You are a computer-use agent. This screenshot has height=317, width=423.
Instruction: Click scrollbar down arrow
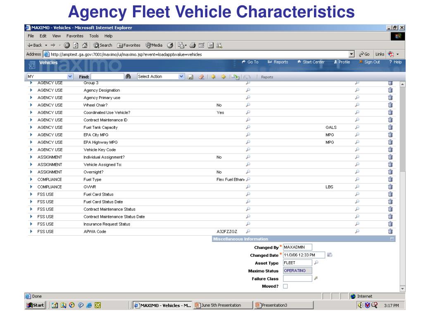(402, 289)
